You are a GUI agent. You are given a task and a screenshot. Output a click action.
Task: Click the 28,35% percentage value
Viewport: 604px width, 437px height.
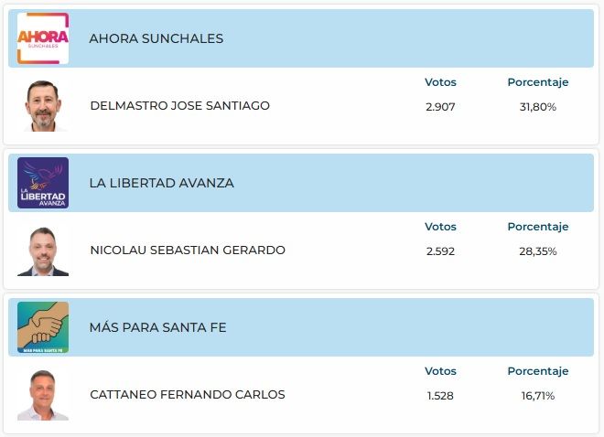[538, 251]
